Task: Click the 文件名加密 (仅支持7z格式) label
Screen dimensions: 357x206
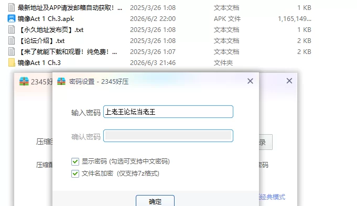Action: (121, 174)
